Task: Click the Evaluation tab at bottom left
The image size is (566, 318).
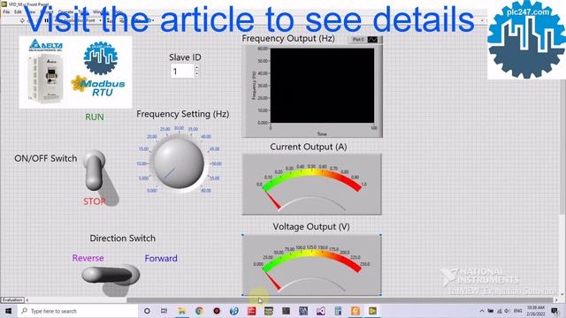Action: coord(12,299)
